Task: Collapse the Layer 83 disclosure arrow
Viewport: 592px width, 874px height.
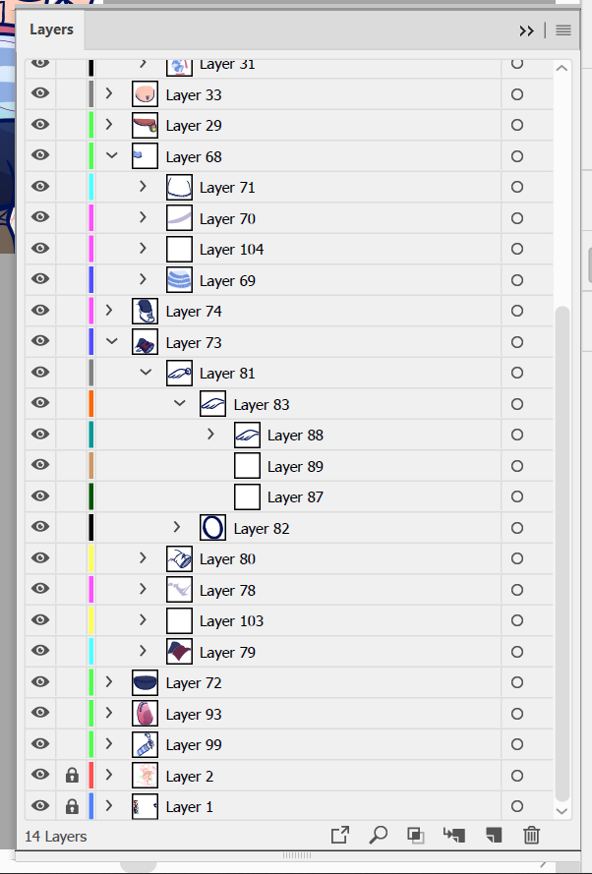Action: point(180,404)
